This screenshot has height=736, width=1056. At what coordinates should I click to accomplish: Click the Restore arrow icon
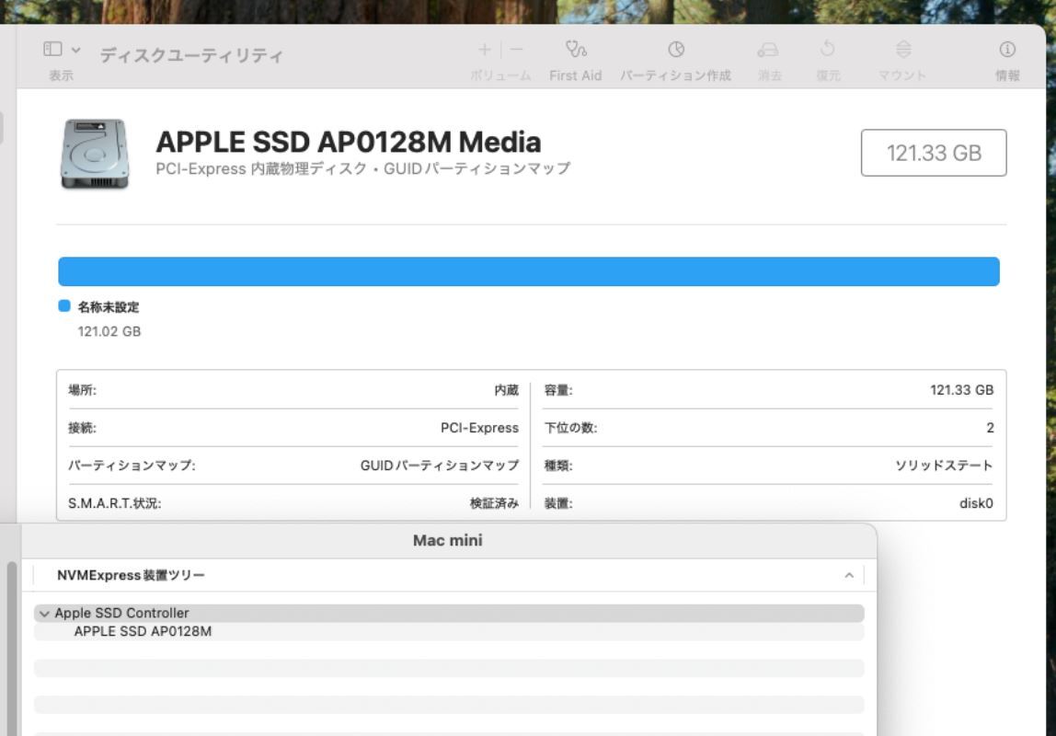pos(827,50)
